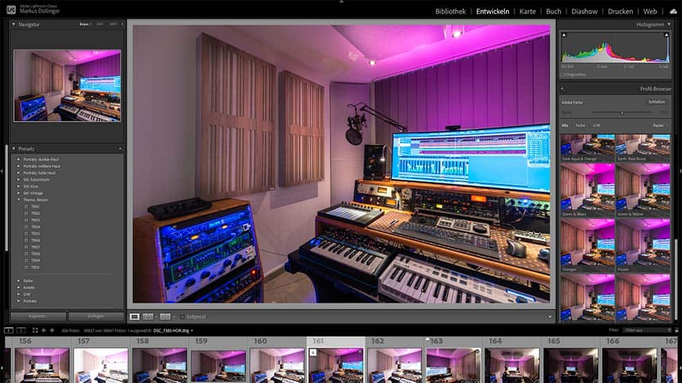This screenshot has width=682, height=383.
Task: Click the cloud sync status icon
Action: click(x=673, y=12)
